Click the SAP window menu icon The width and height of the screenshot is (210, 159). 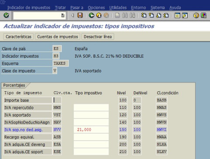[3, 2]
